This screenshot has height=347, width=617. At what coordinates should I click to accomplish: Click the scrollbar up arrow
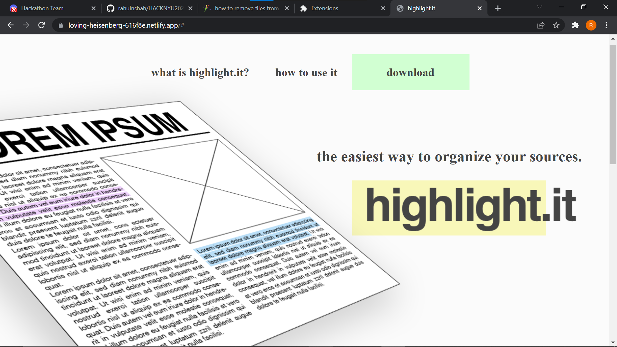(613, 39)
